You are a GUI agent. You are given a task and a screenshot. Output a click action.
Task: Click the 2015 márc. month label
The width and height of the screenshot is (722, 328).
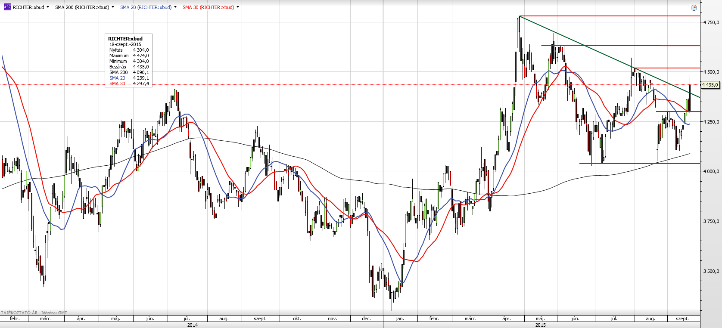click(470, 319)
